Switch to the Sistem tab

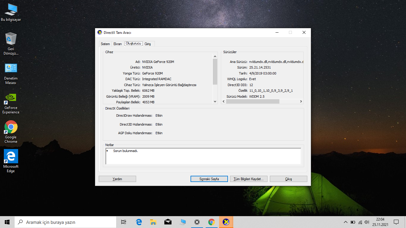click(105, 44)
